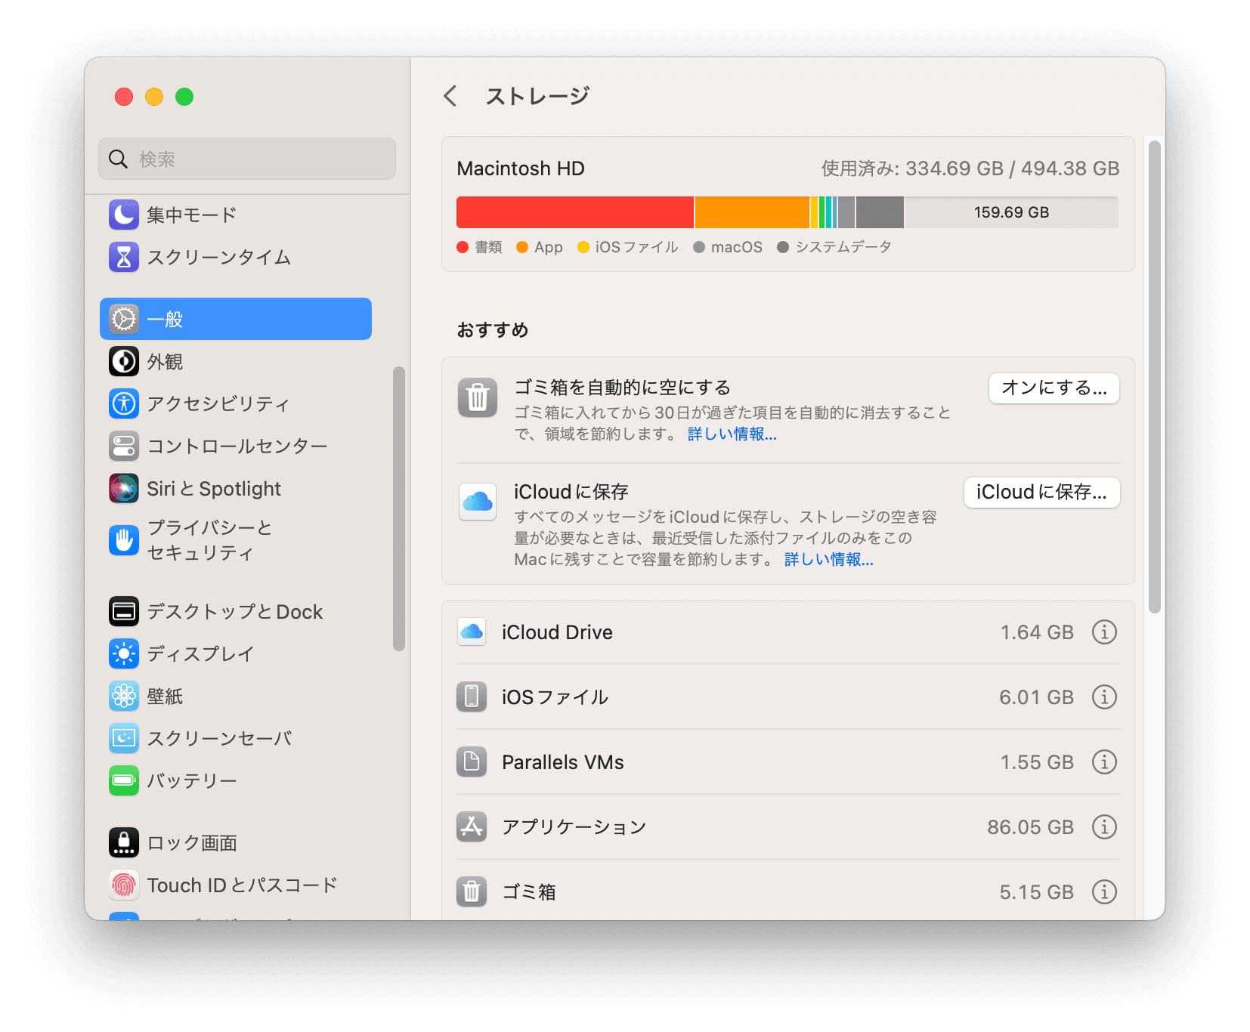
Task: Show info for アプリケーション row
Action: point(1104,827)
